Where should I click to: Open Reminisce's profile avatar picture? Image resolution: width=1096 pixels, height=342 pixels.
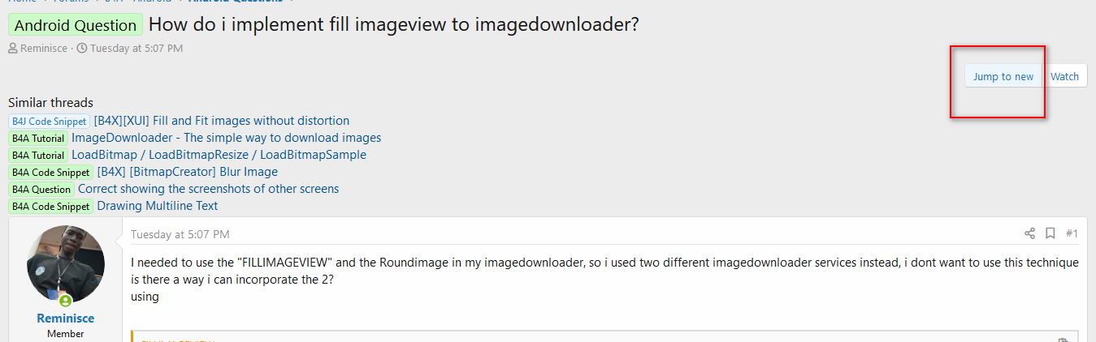[x=66, y=264]
